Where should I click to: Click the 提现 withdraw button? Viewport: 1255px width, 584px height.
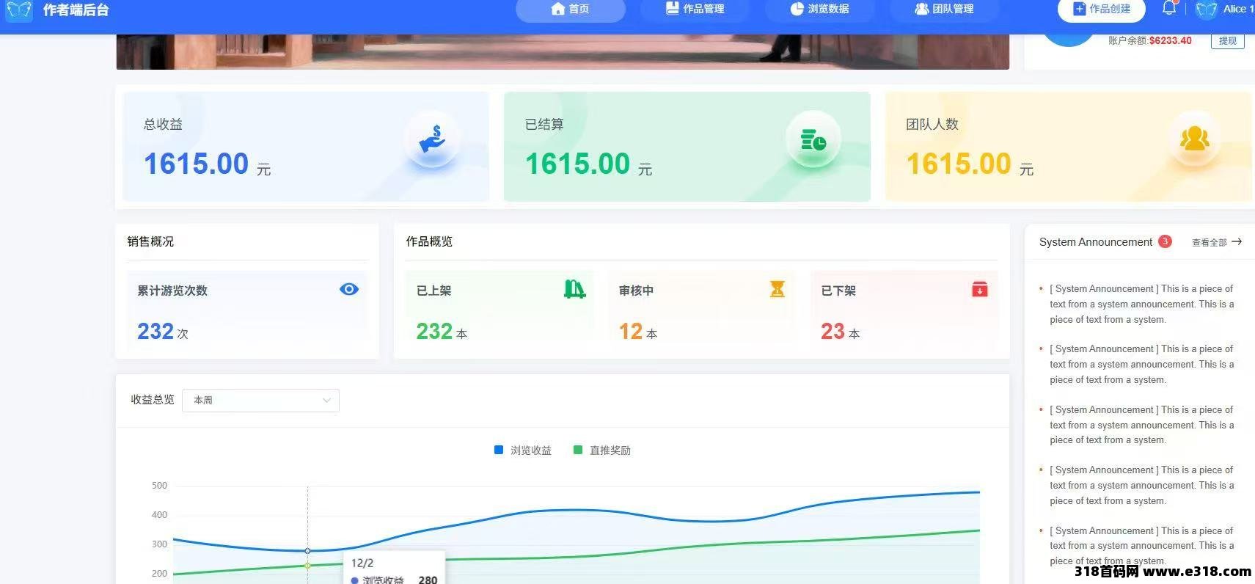click(1227, 41)
